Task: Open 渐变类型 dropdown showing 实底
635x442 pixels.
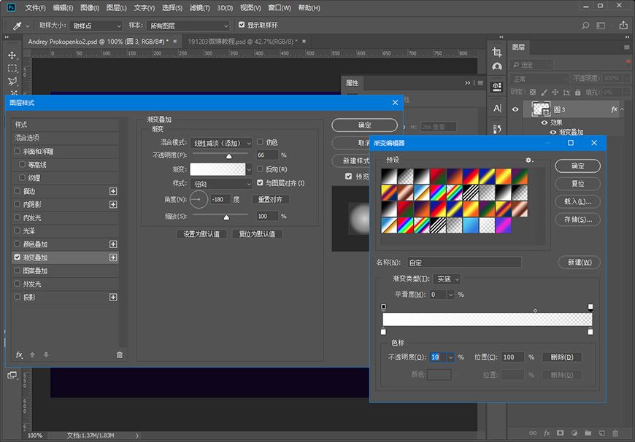Action: coord(447,279)
